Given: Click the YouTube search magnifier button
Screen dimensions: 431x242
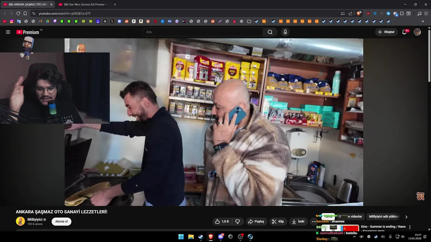Looking at the screenshot, I should tap(270, 32).
